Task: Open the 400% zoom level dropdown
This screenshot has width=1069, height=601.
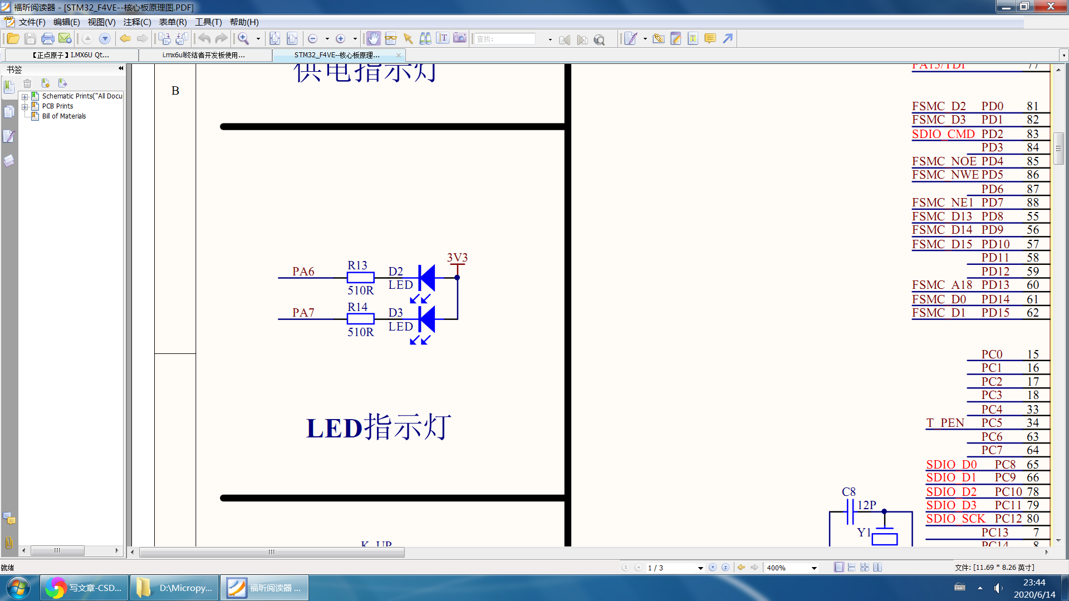Action: (x=814, y=567)
